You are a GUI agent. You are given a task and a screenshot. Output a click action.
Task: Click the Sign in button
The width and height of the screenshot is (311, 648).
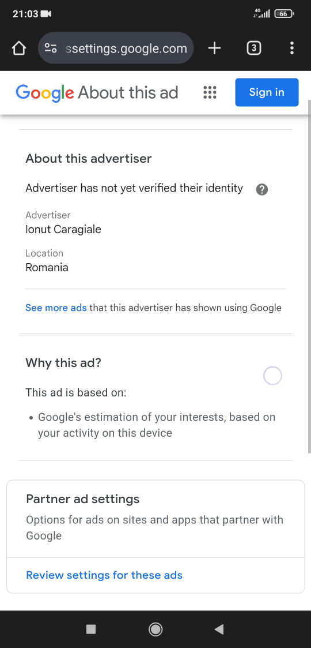[267, 92]
